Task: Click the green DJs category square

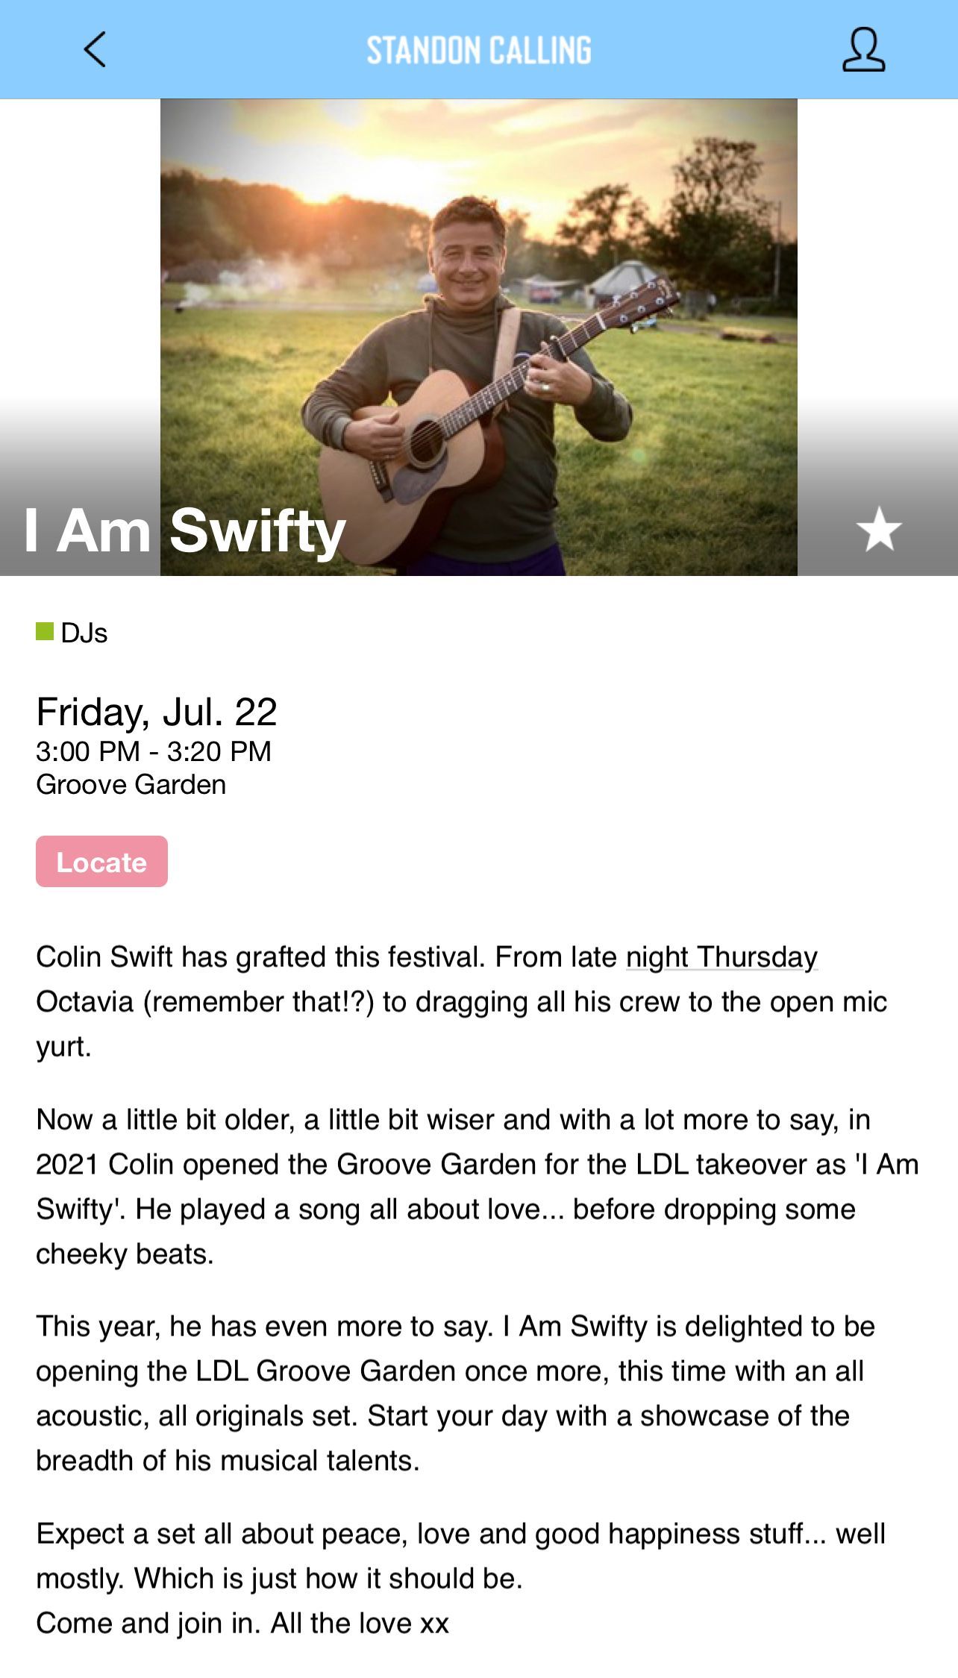Action: pyautogui.click(x=45, y=632)
